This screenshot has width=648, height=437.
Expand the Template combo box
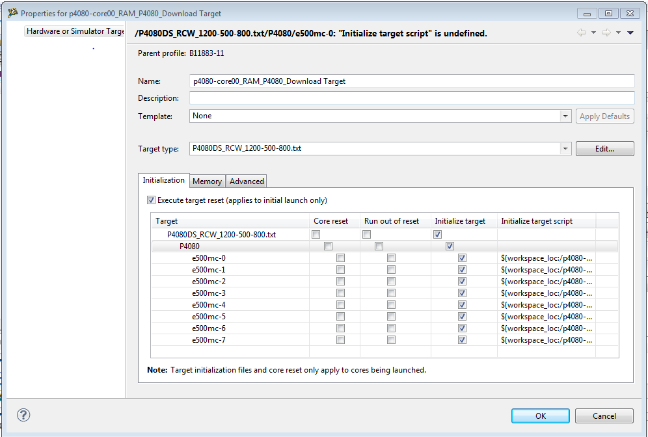point(565,116)
